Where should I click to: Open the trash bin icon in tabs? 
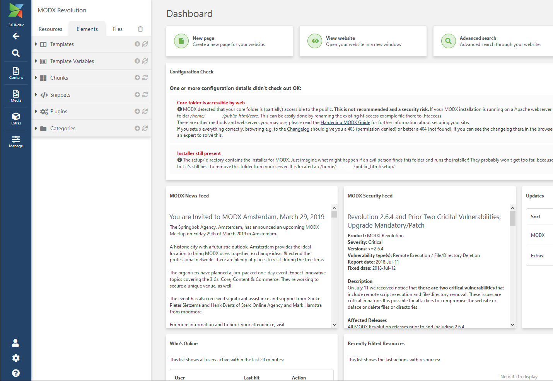(140, 29)
